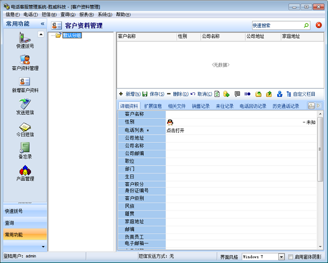Switch to the 销售记录 tab

coord(201,106)
